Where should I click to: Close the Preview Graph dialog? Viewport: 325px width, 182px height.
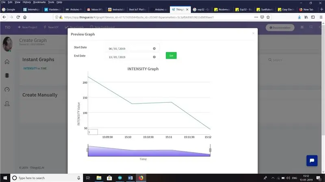coord(253,33)
